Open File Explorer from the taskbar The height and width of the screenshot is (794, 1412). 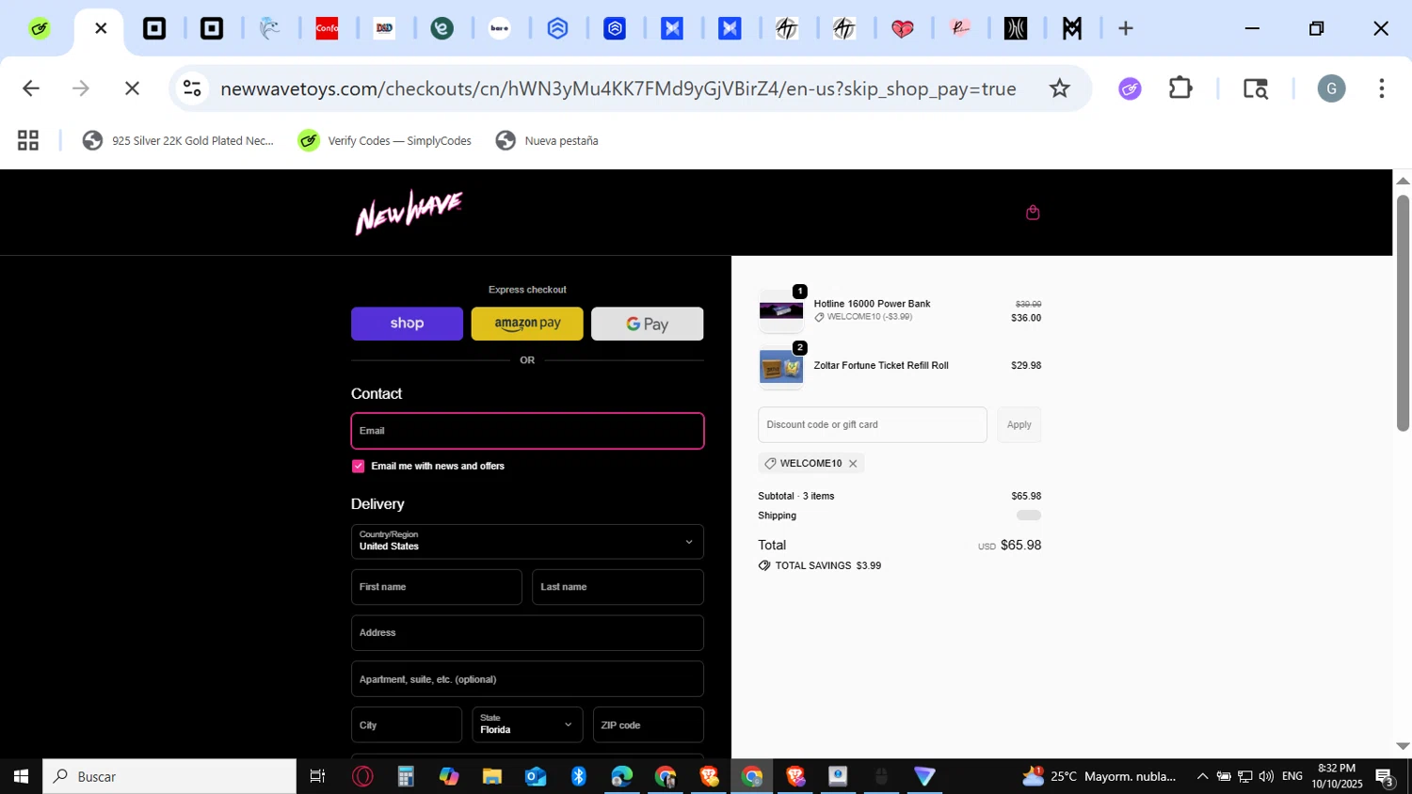coord(492,776)
